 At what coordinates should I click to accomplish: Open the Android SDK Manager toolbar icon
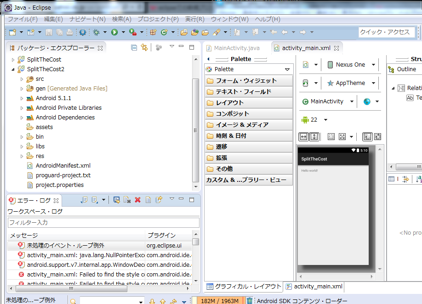[83, 32]
